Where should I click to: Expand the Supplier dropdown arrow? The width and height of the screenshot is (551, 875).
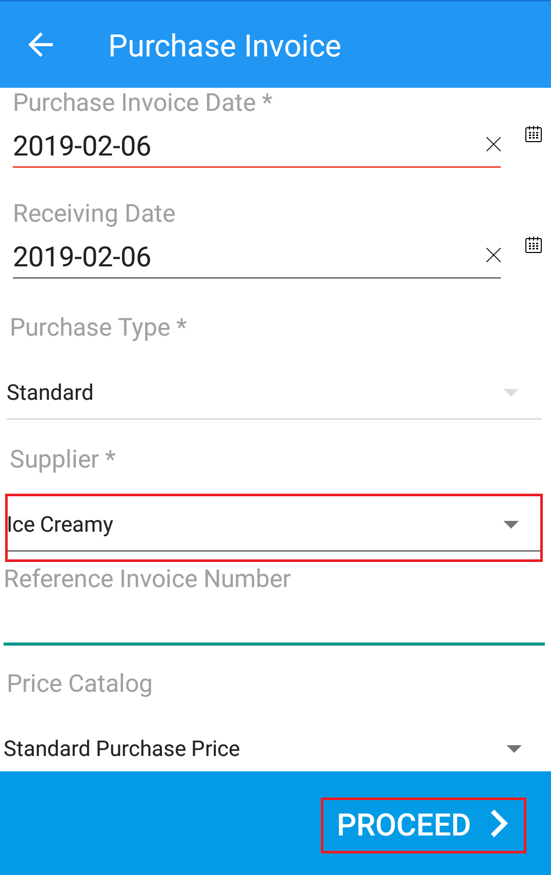pos(511,524)
